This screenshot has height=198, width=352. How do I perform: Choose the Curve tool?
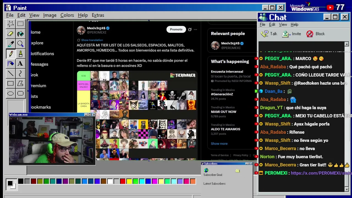[20, 73]
